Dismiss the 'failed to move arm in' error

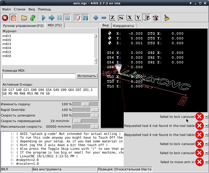206,162
